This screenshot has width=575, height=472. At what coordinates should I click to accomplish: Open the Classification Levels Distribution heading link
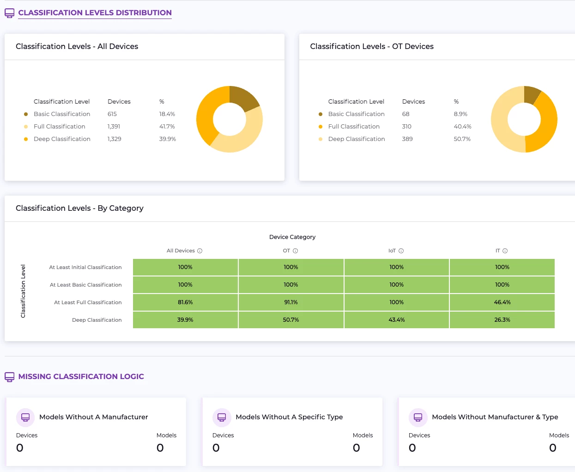click(95, 13)
